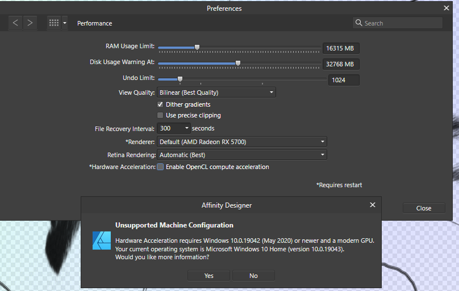Enable OpenCL compute acceleration checkbox
This screenshot has height=291, width=459.
(160, 167)
